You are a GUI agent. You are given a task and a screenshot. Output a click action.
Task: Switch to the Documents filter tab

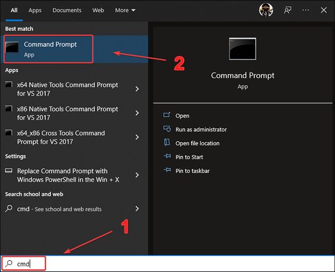pos(67,10)
